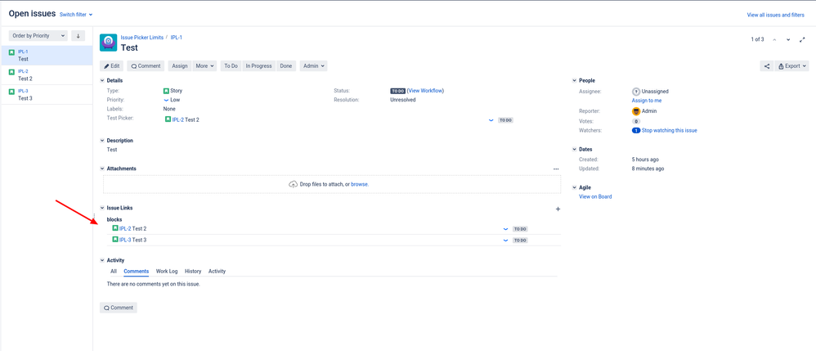Click browse link to attach files
The height and width of the screenshot is (351, 816).
[360, 184]
